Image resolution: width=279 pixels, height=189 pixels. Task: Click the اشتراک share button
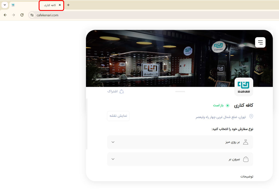tap(115, 91)
